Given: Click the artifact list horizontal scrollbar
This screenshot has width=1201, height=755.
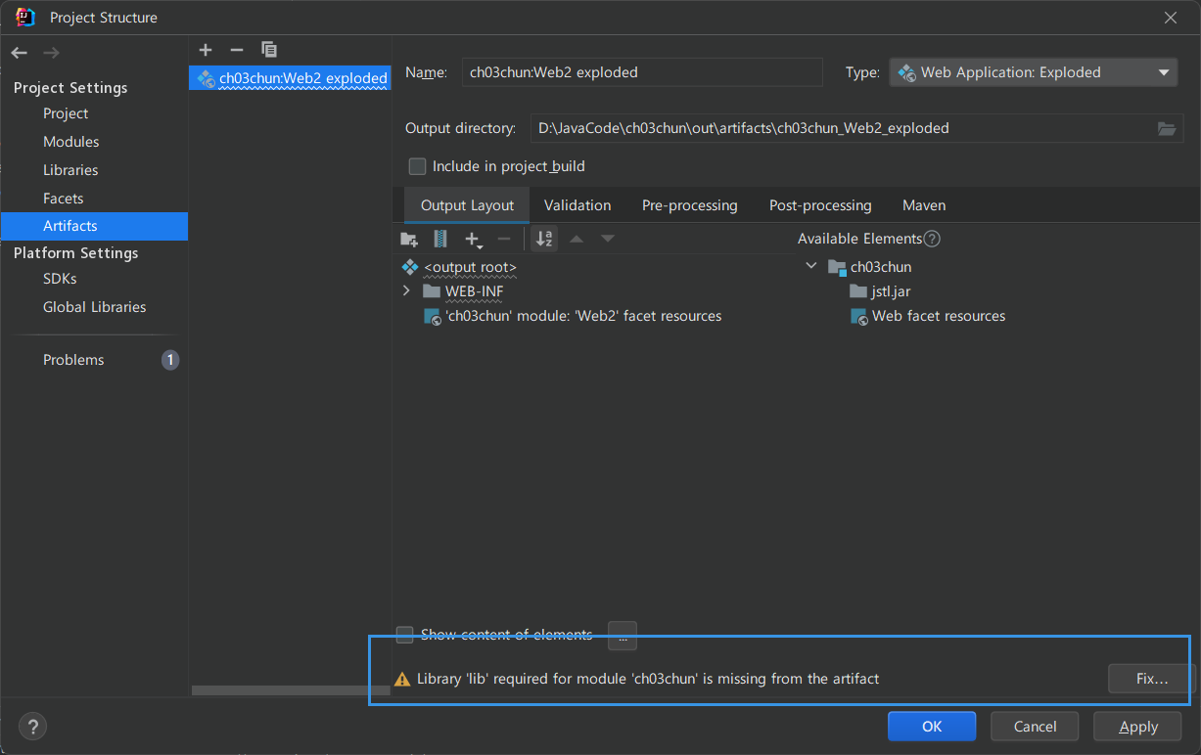Looking at the screenshot, I should coord(291,690).
